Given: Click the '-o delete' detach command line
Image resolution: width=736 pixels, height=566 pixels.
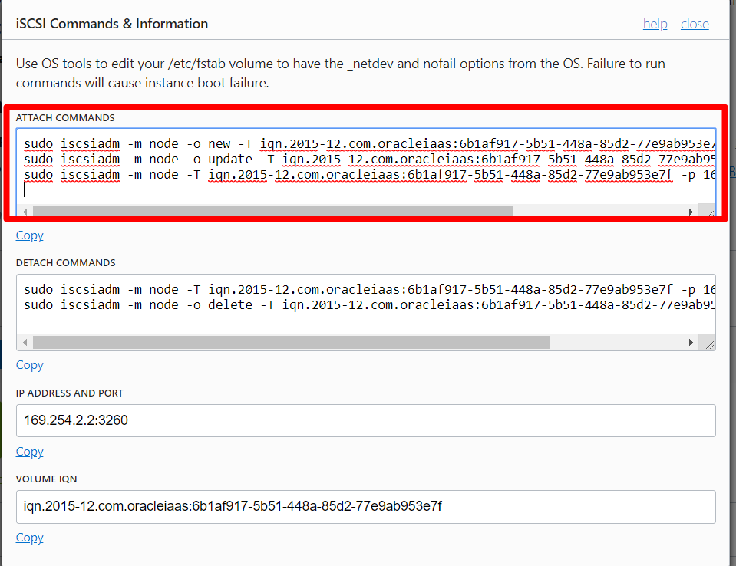Looking at the screenshot, I should (369, 304).
